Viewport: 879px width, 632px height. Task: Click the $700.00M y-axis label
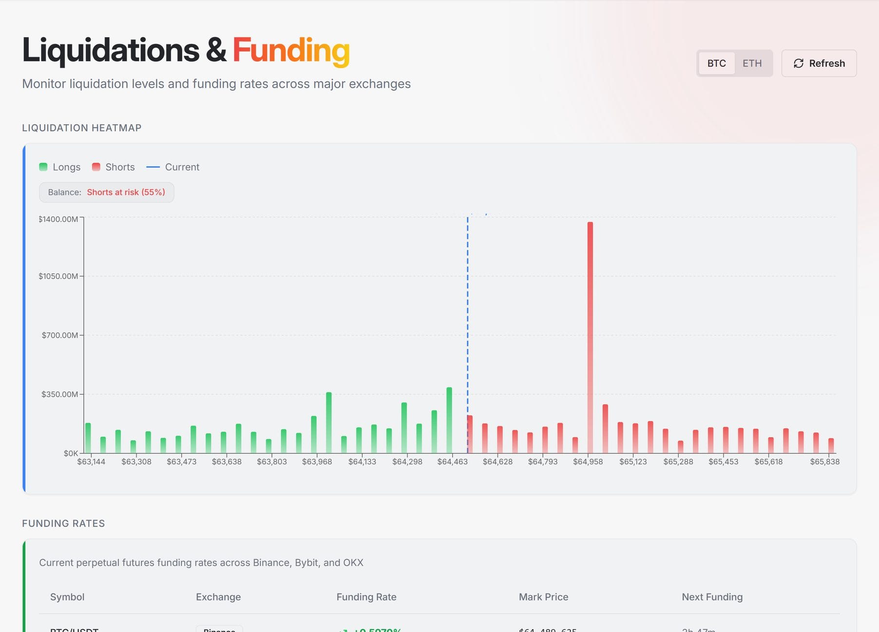point(60,335)
